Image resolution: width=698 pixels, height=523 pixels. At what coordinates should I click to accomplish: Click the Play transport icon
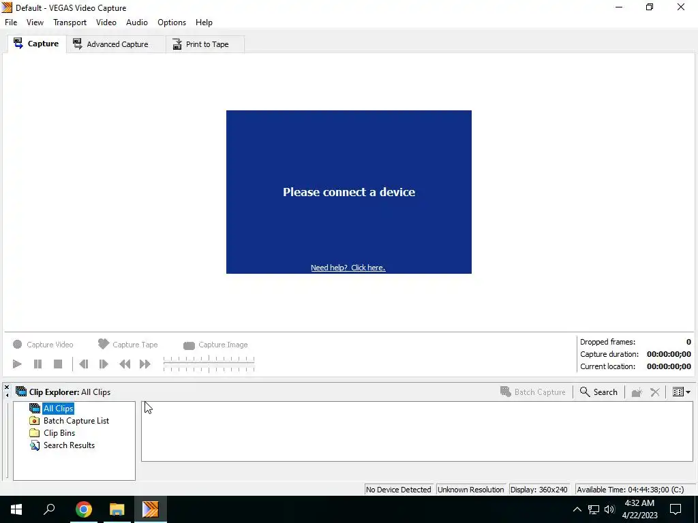17,364
